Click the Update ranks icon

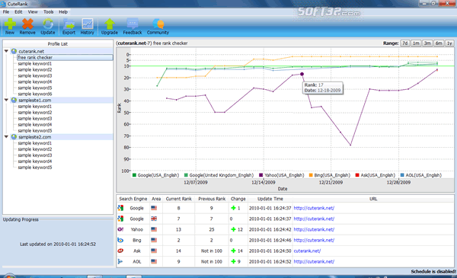[48, 24]
